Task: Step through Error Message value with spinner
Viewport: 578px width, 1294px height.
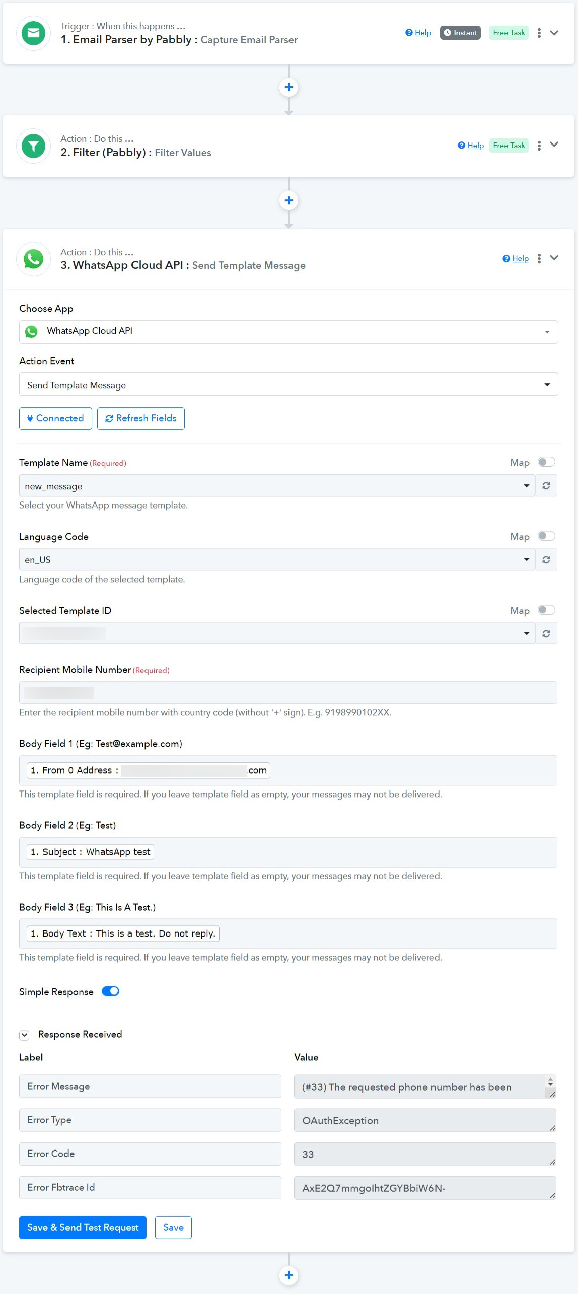Action: tap(550, 1081)
